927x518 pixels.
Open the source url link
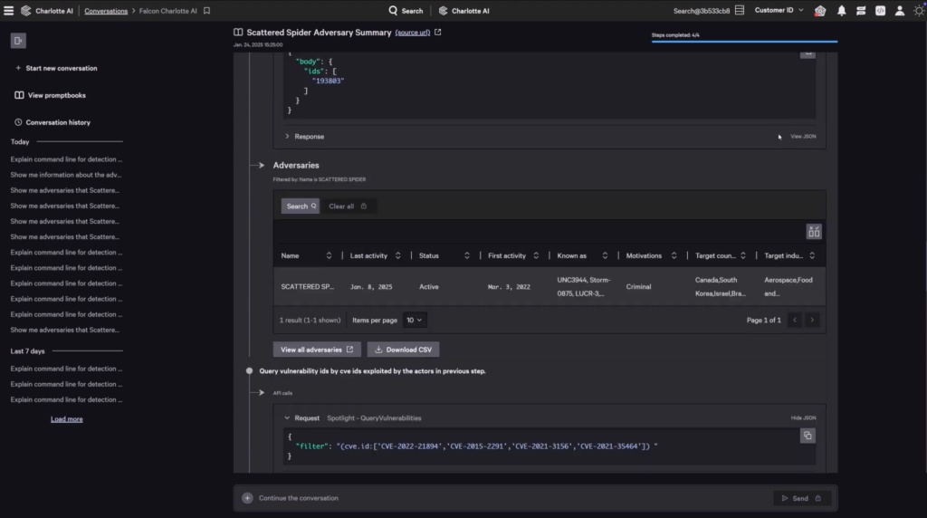point(413,33)
